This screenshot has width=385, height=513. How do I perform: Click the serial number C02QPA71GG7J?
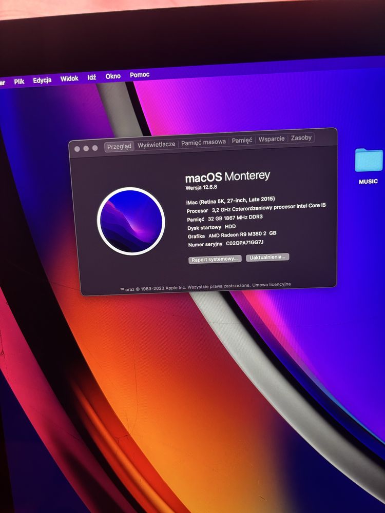[x=245, y=243]
